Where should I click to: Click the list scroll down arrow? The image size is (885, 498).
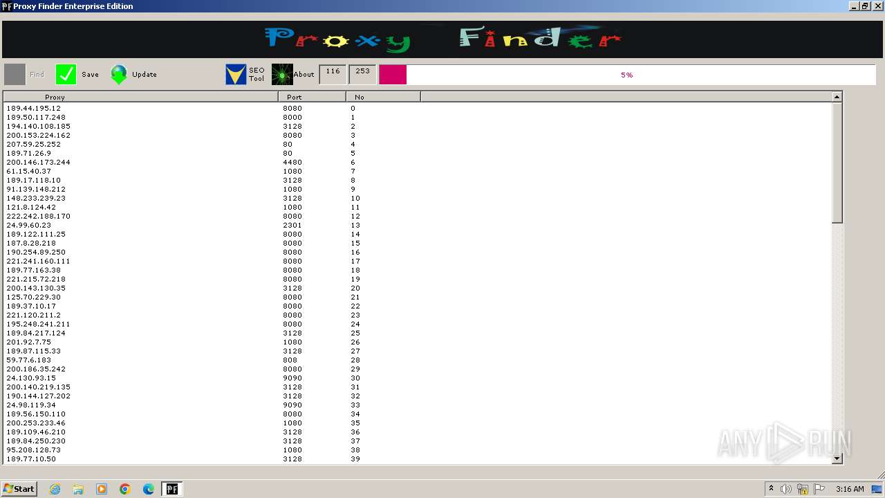(x=837, y=458)
